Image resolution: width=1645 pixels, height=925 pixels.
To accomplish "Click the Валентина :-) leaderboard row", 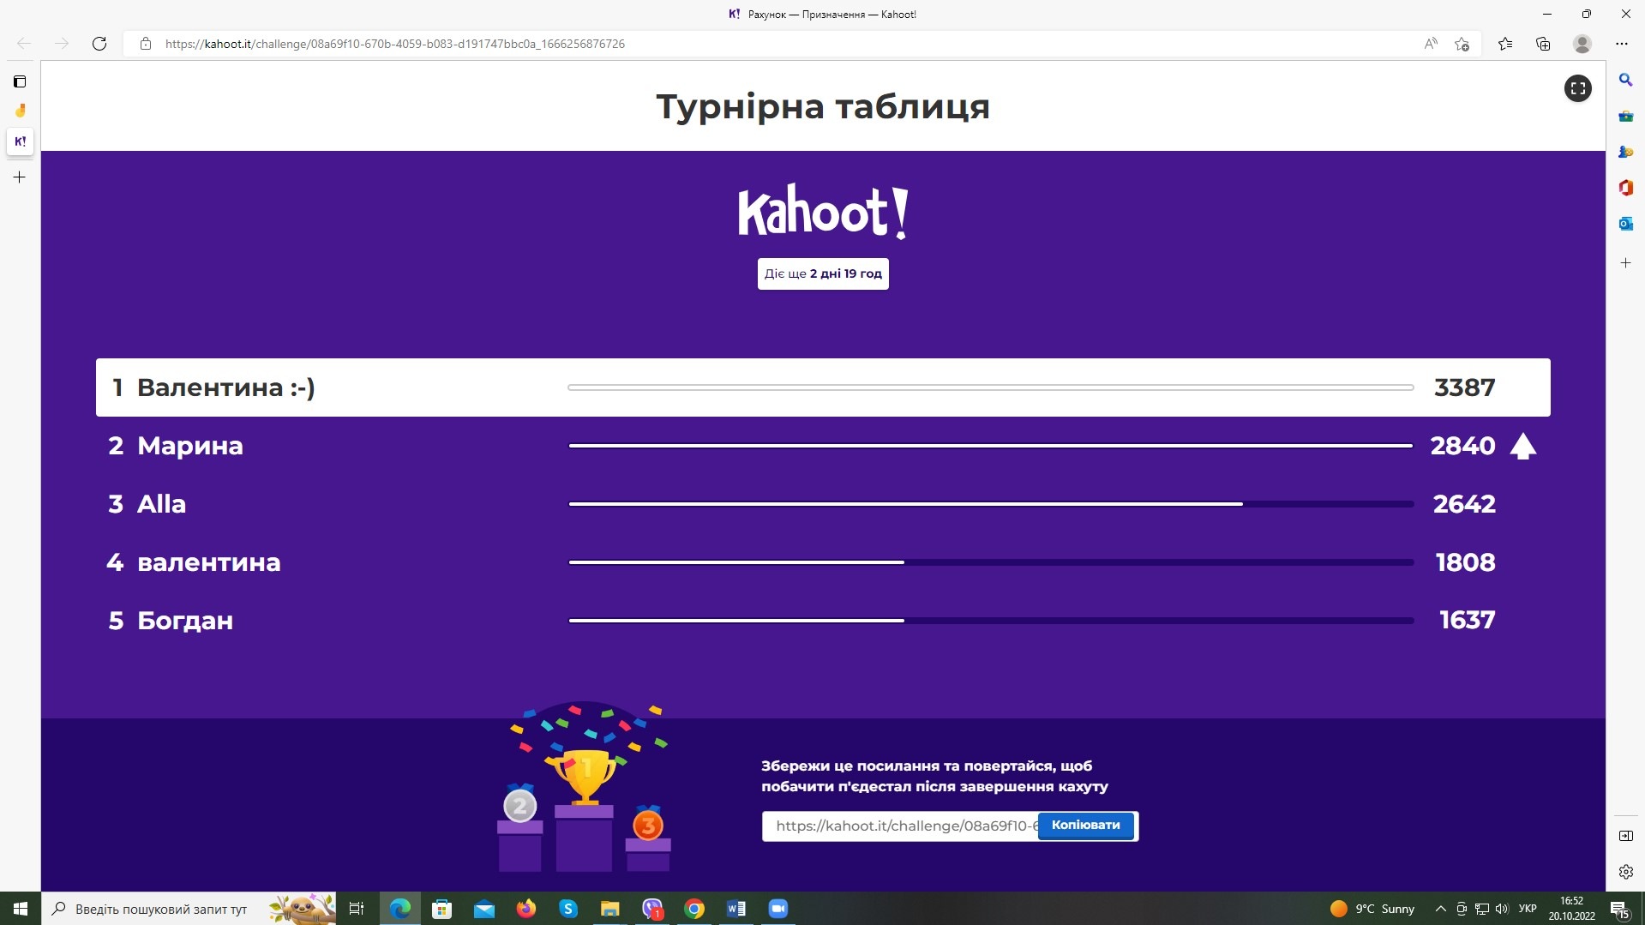I will pyautogui.click(x=823, y=387).
